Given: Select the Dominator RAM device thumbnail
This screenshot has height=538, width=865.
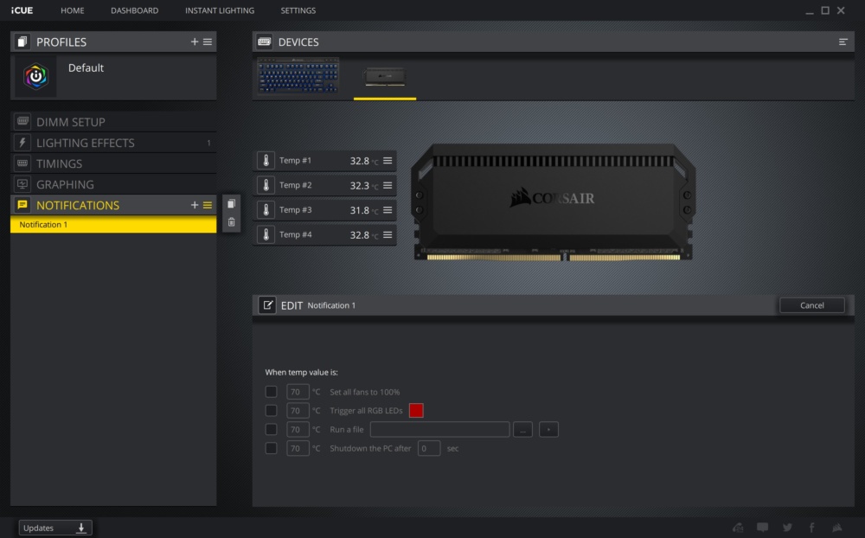Looking at the screenshot, I should (x=385, y=77).
